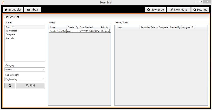Click the Is Complete column header
The image size is (212, 110).
(x=162, y=27)
